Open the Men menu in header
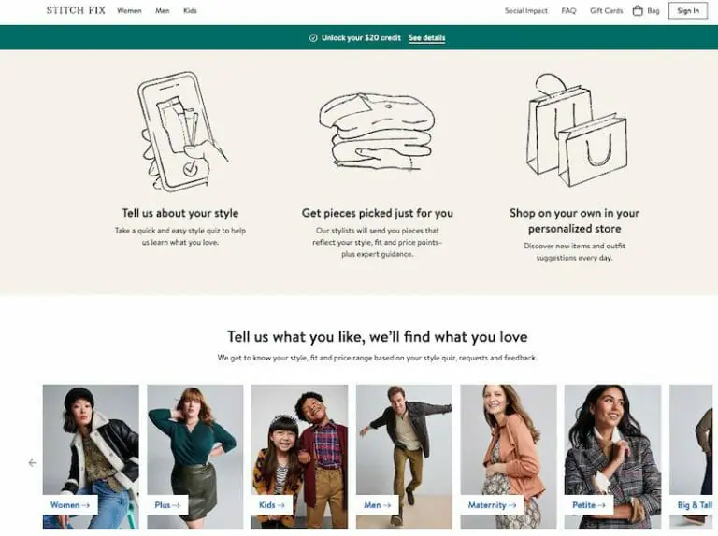Viewport: 718px width, 536px height. click(x=162, y=10)
